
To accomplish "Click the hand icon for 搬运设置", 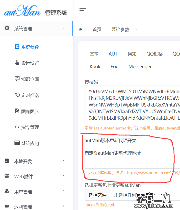I will click(x=17, y=63).
